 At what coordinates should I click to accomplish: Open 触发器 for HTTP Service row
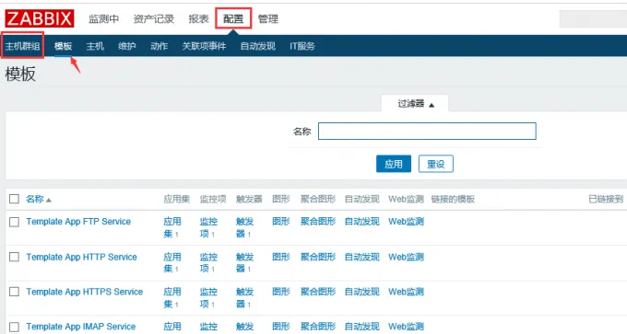(x=244, y=262)
